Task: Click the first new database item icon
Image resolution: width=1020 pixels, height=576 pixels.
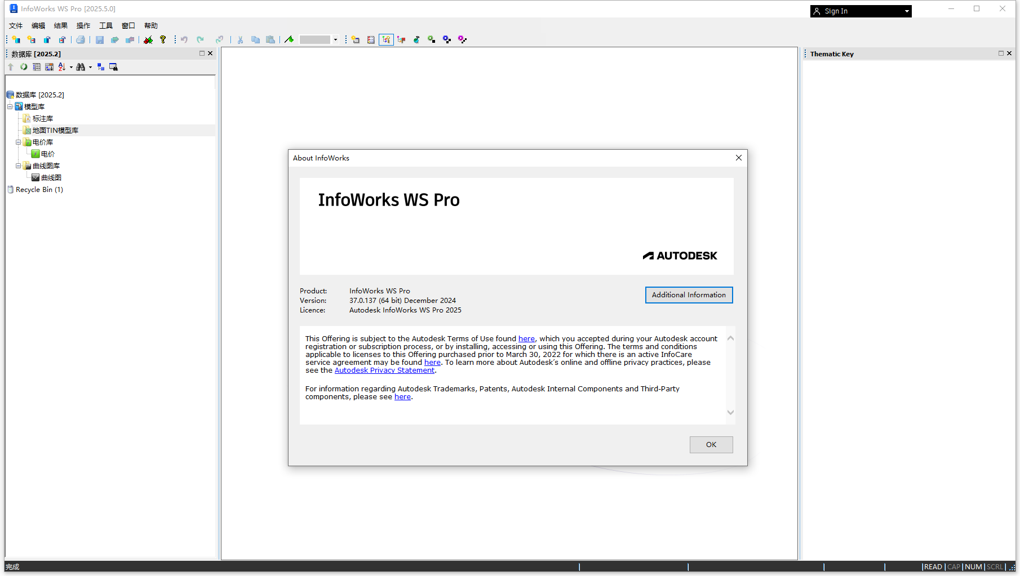Action: (x=16, y=39)
